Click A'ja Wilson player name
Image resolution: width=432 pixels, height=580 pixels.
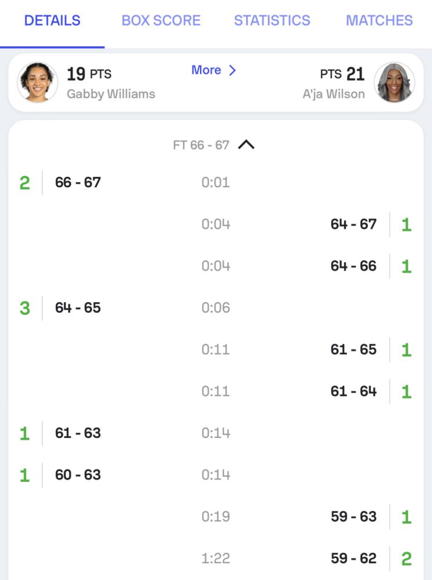pos(333,93)
